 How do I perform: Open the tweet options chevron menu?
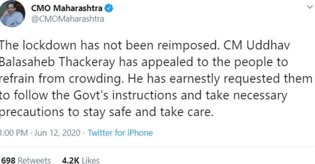(x=310, y=7)
